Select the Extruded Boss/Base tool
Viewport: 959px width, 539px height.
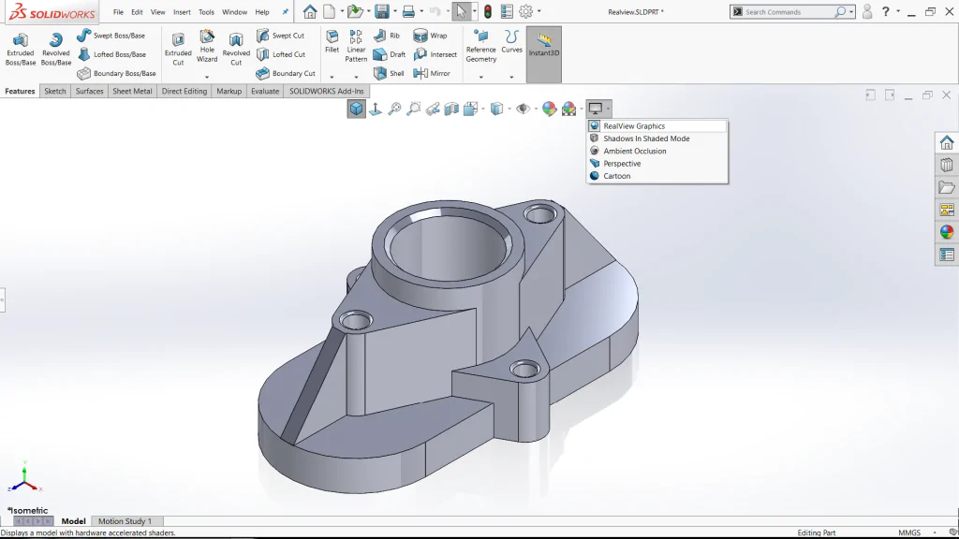click(x=21, y=49)
